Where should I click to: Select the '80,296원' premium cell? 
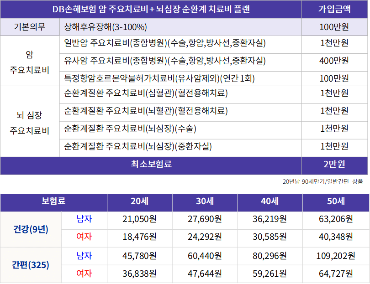pyautogui.click(x=270, y=256)
